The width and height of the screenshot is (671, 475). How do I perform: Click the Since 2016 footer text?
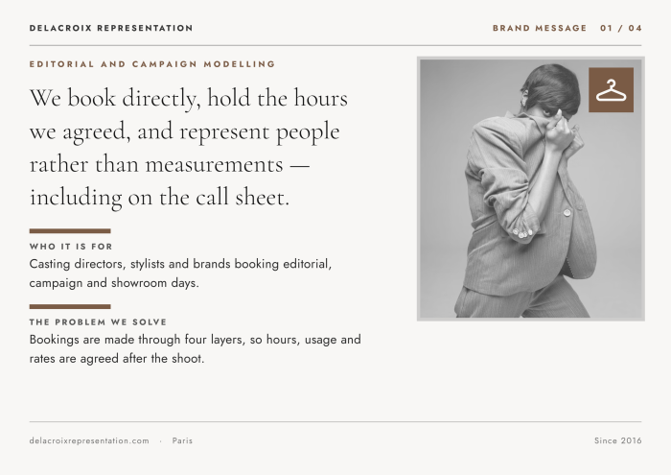coord(618,440)
